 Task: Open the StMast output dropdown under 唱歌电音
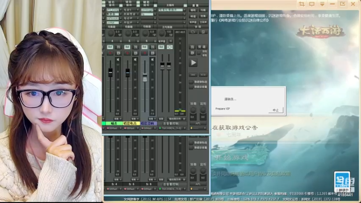(x=131, y=128)
